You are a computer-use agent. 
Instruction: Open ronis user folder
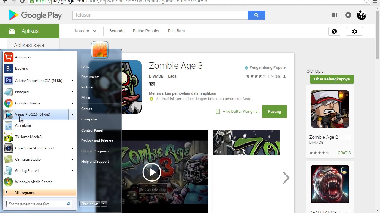tap(85, 67)
